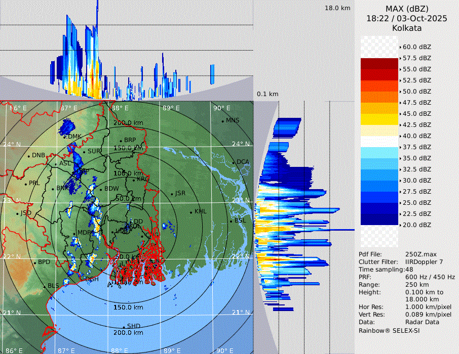Click the PRL station label
The image size is (459, 354).
[x=34, y=183]
